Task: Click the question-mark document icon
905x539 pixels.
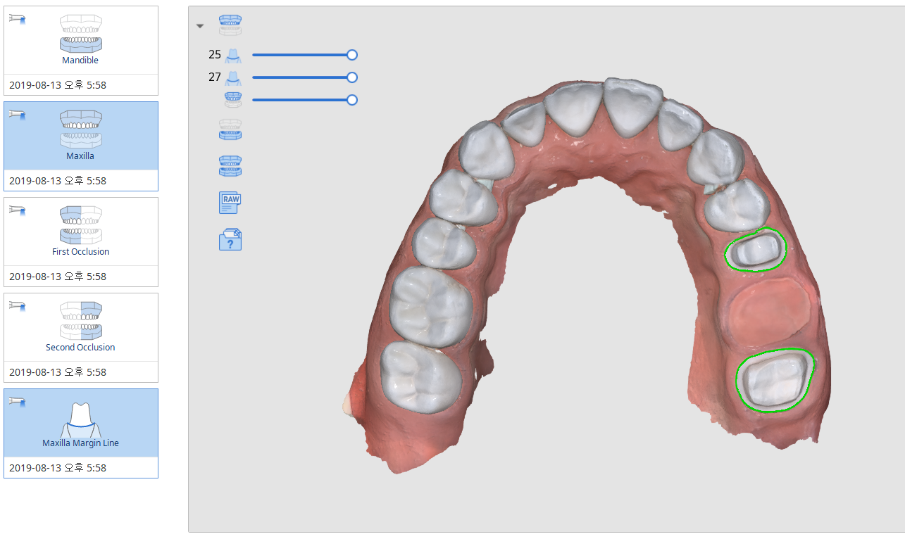Action: click(x=230, y=239)
